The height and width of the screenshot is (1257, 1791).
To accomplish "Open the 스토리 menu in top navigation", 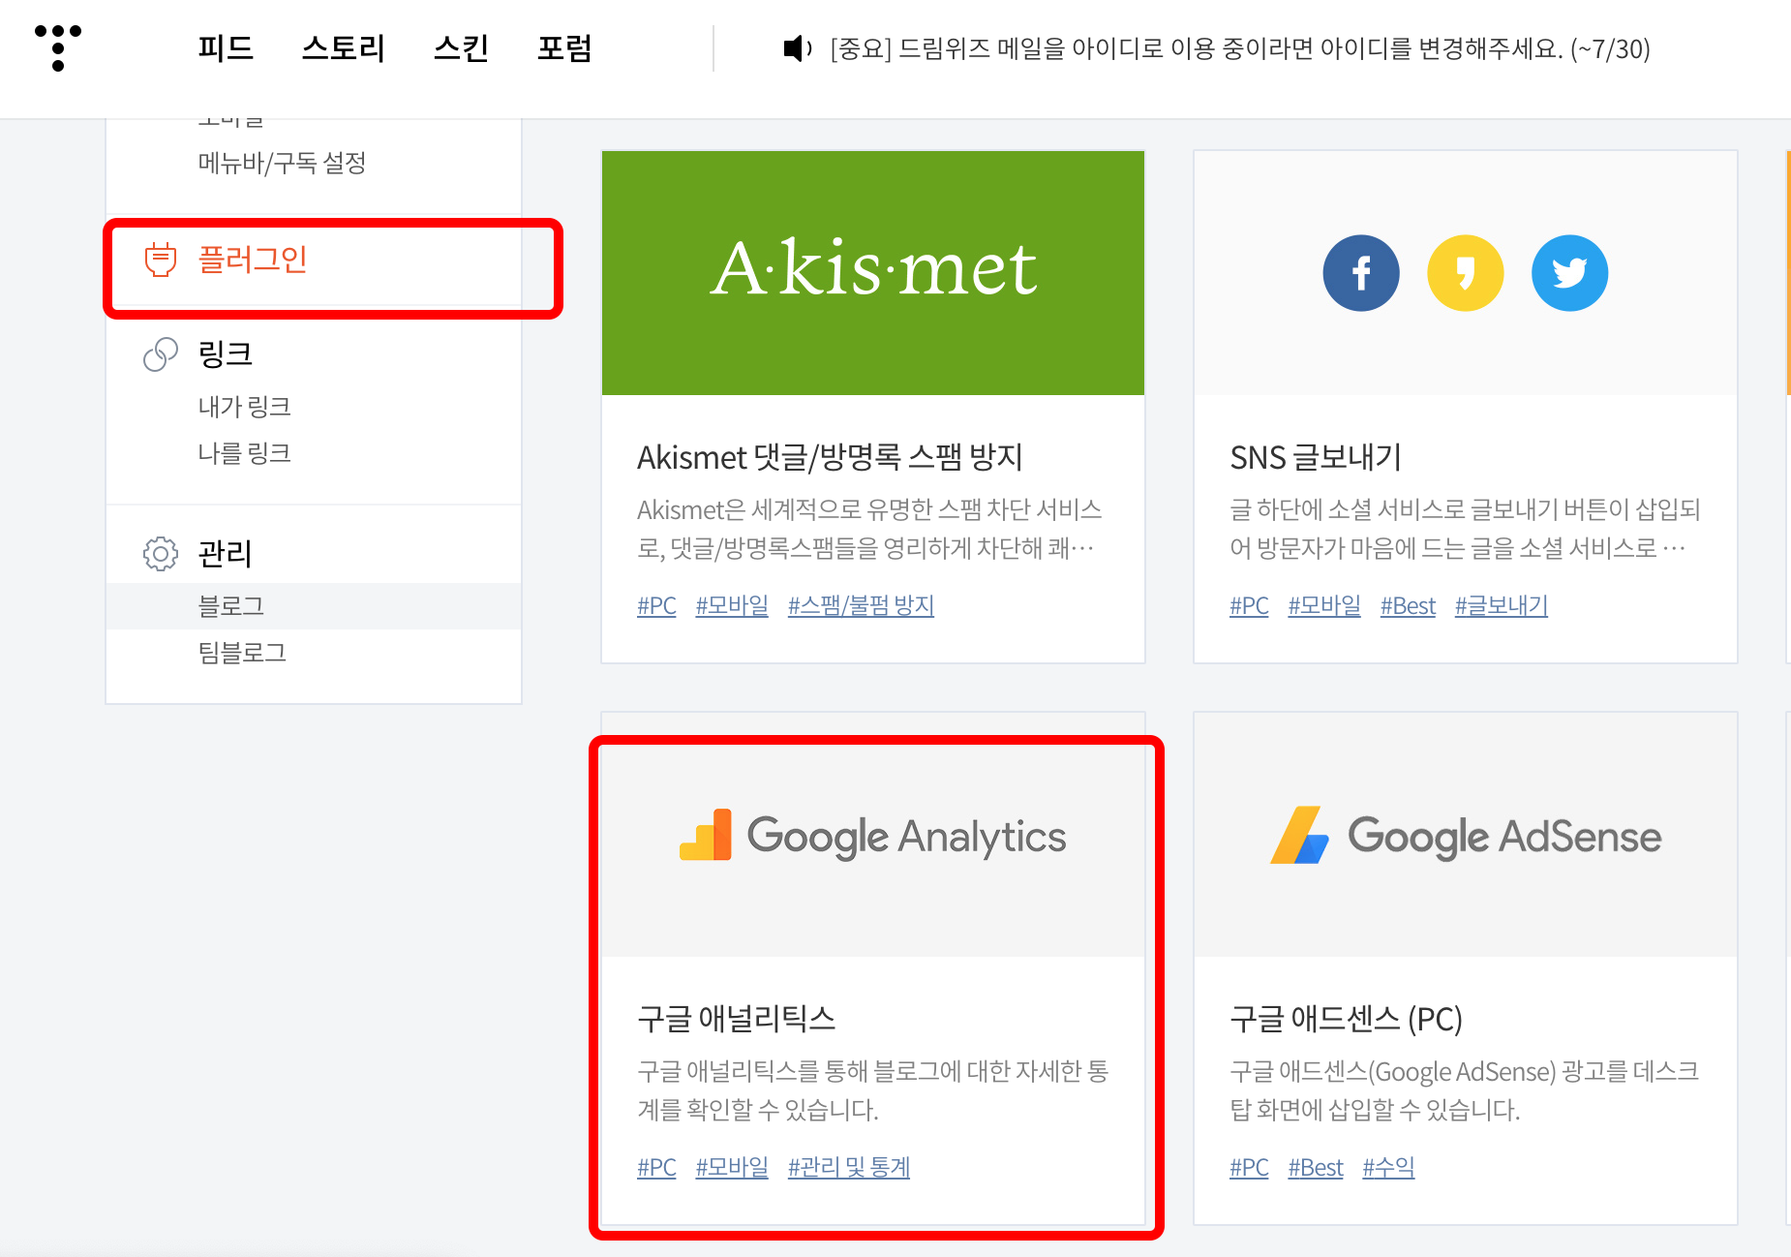I will (344, 47).
